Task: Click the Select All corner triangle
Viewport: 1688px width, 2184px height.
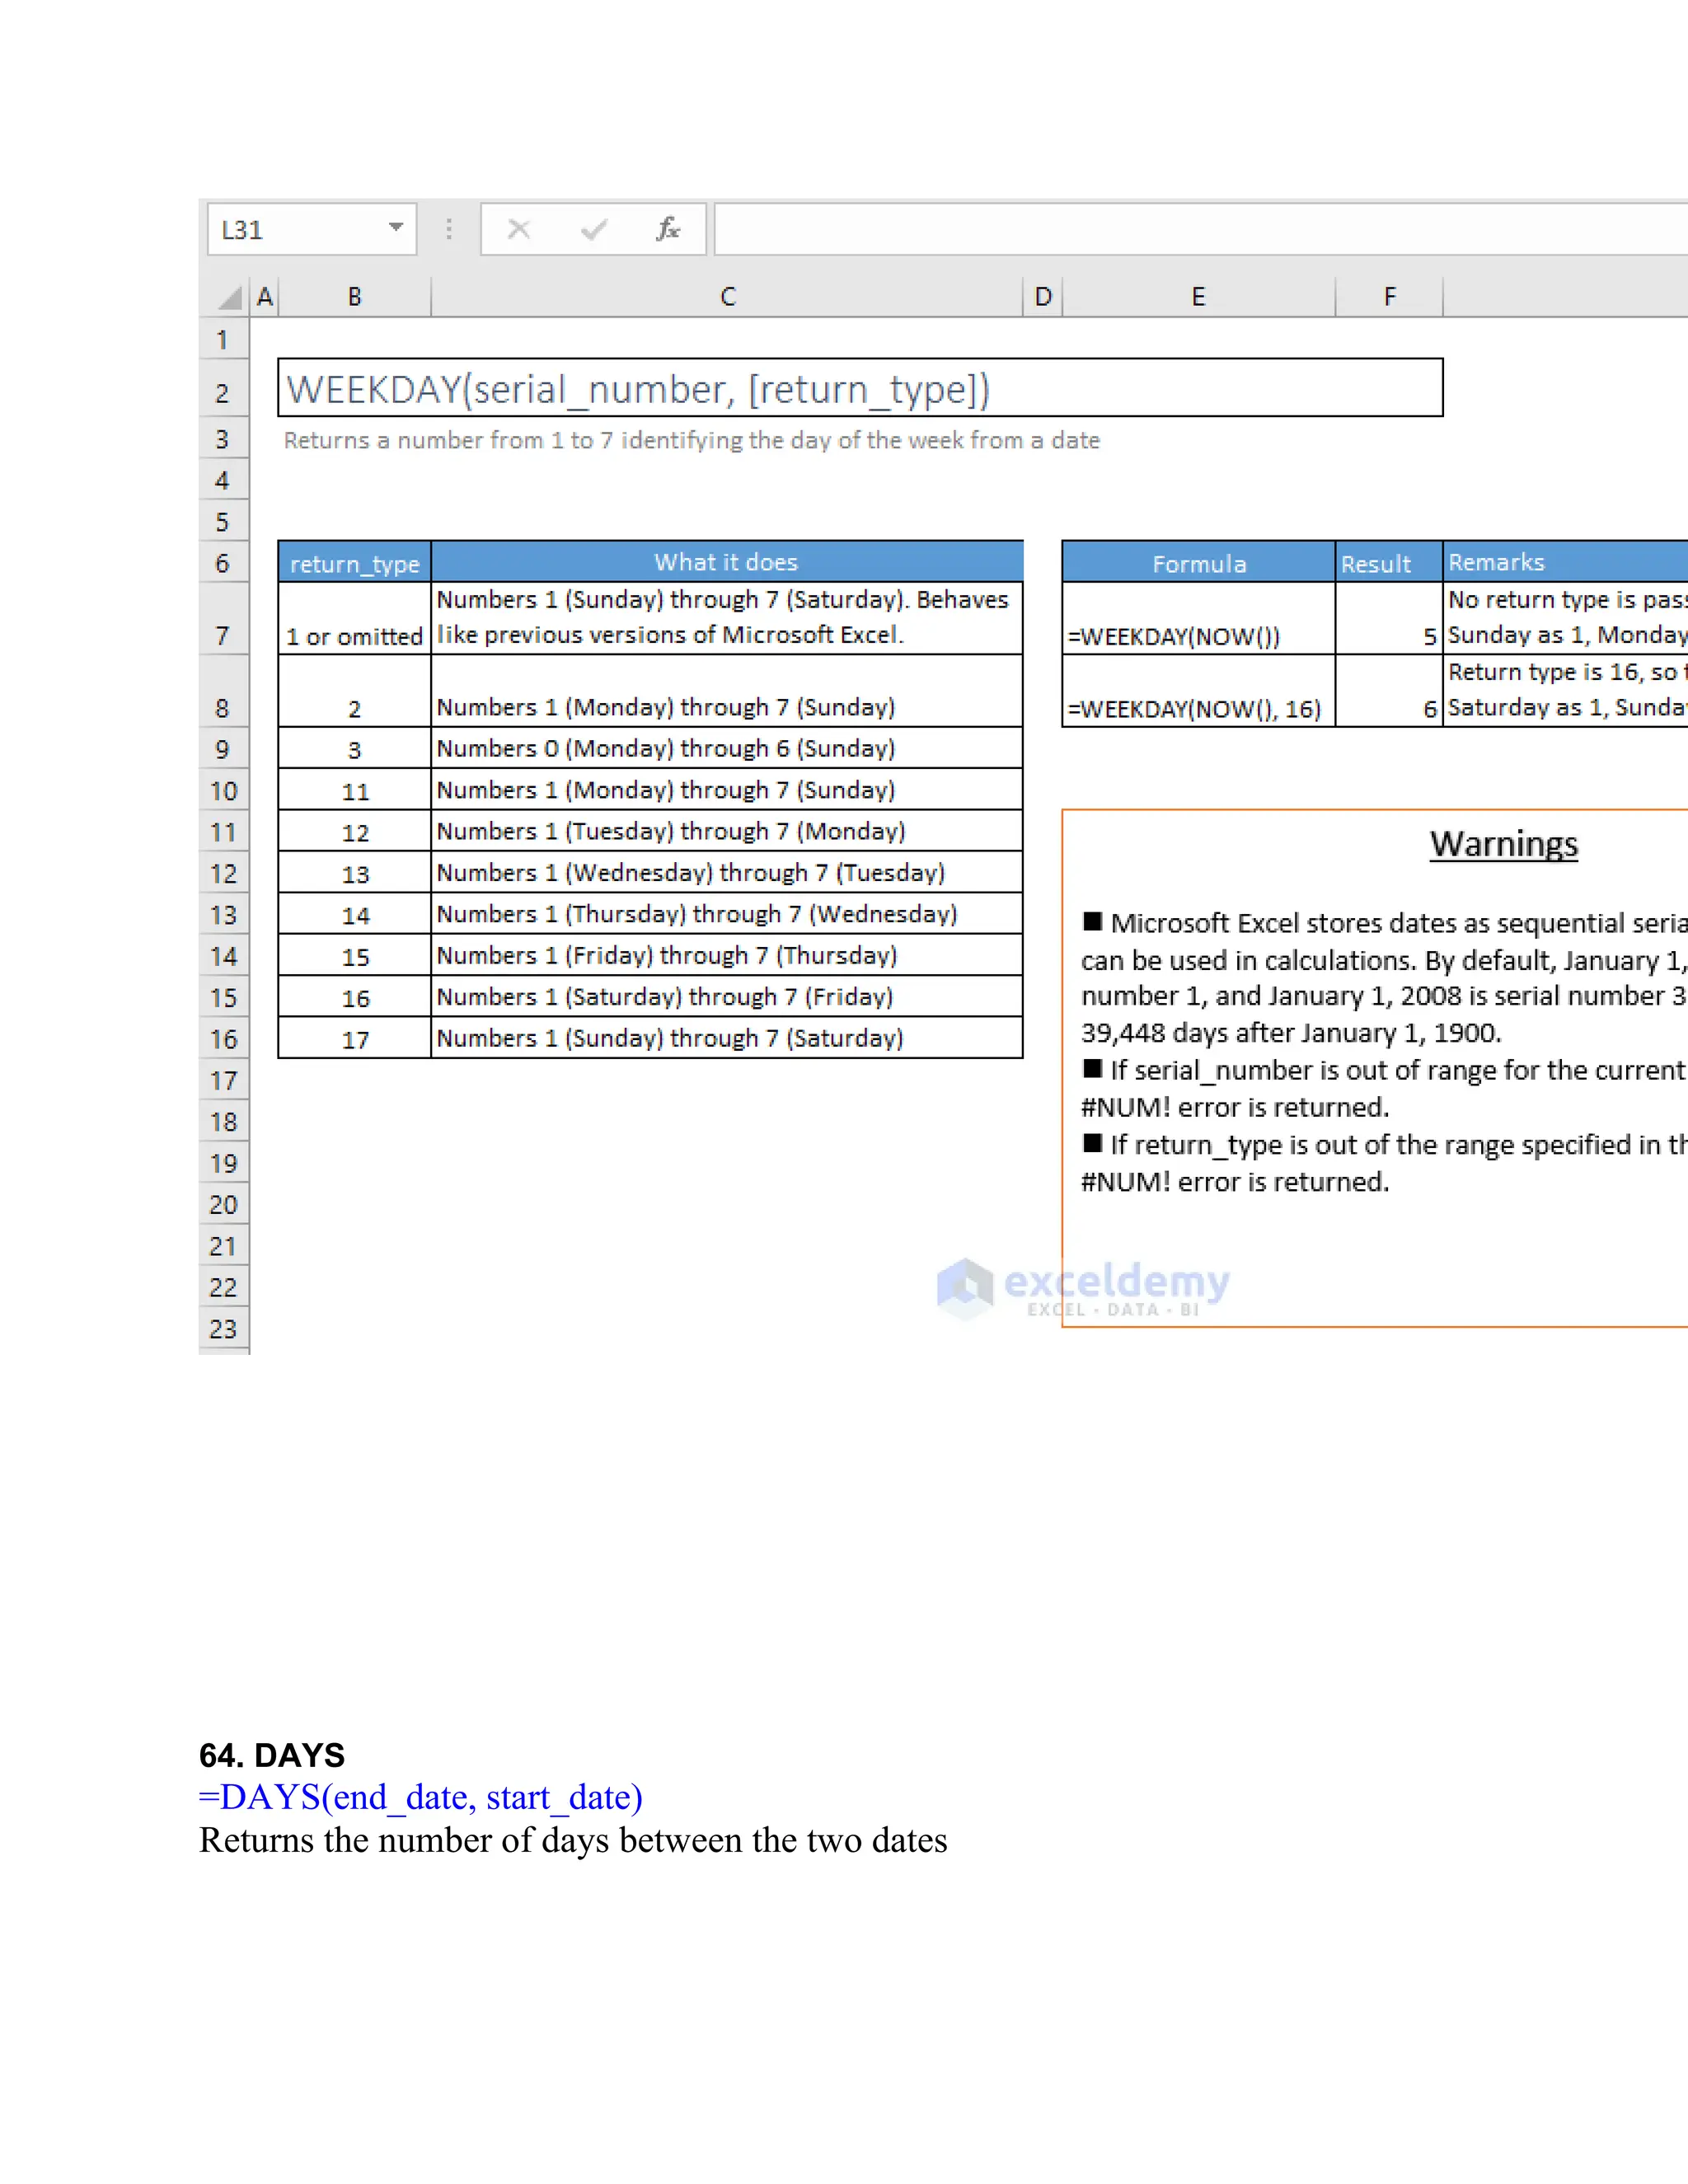Action: pos(229,297)
